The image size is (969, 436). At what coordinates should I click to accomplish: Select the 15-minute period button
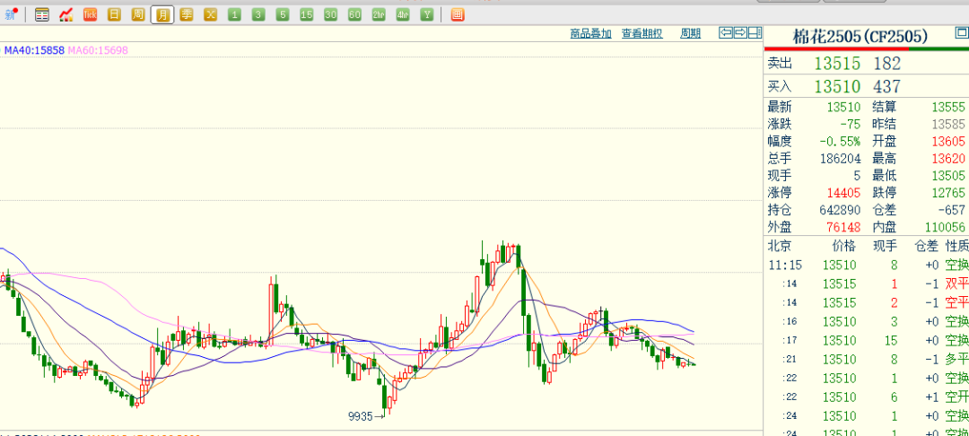point(306,14)
